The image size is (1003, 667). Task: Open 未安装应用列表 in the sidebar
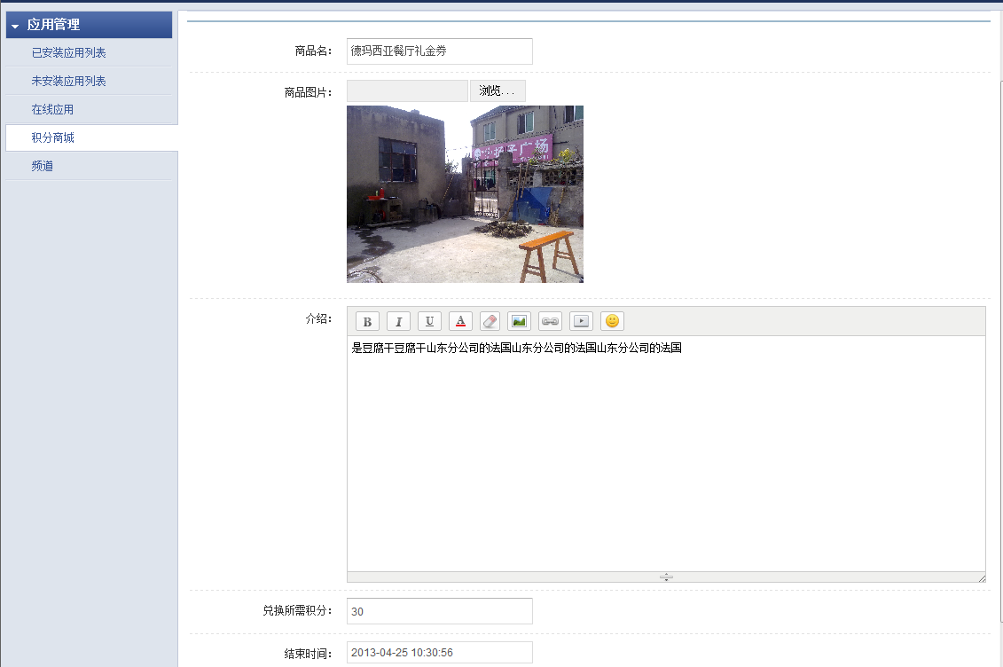(x=69, y=82)
